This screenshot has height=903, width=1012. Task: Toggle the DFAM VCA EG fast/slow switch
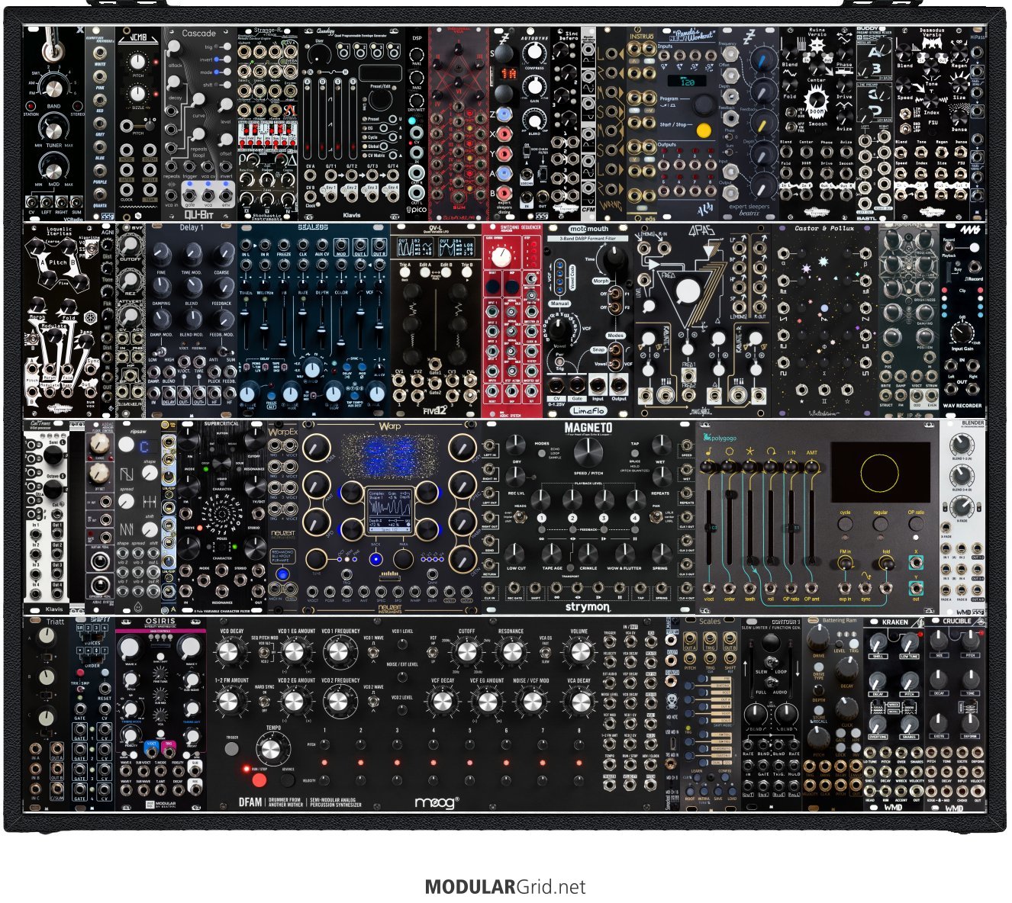(545, 651)
